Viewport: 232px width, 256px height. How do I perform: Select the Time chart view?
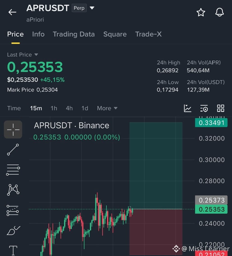pyautogui.click(x=14, y=108)
